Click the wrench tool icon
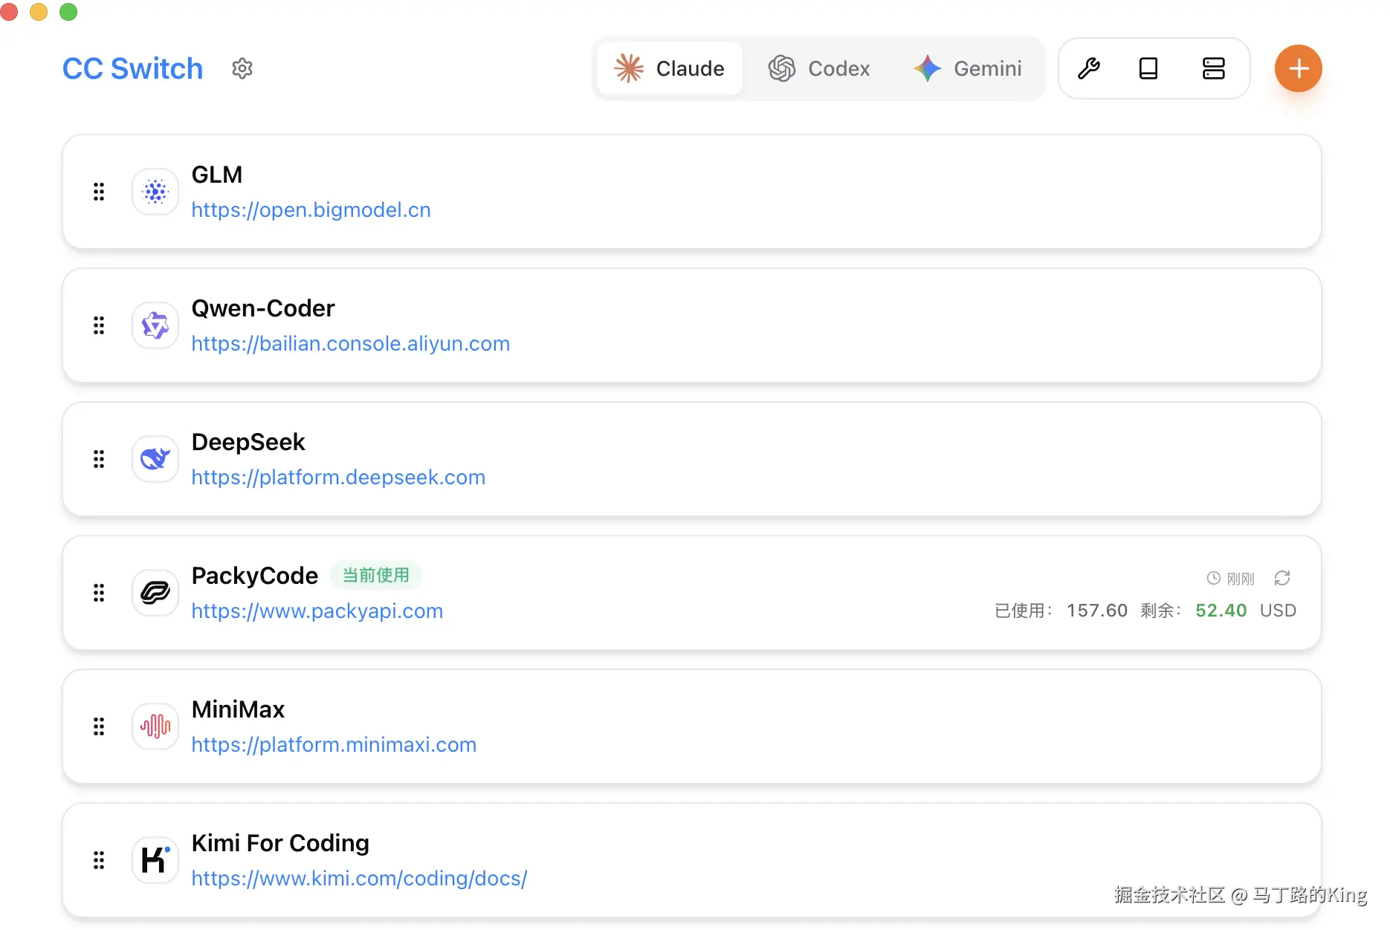Viewport: 1390px width, 930px height. pos(1089,68)
